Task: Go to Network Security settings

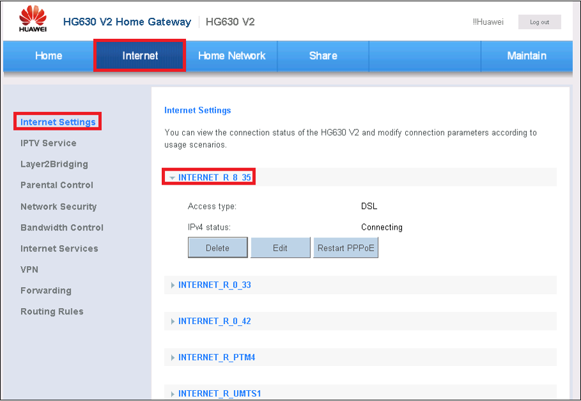Action: point(59,207)
